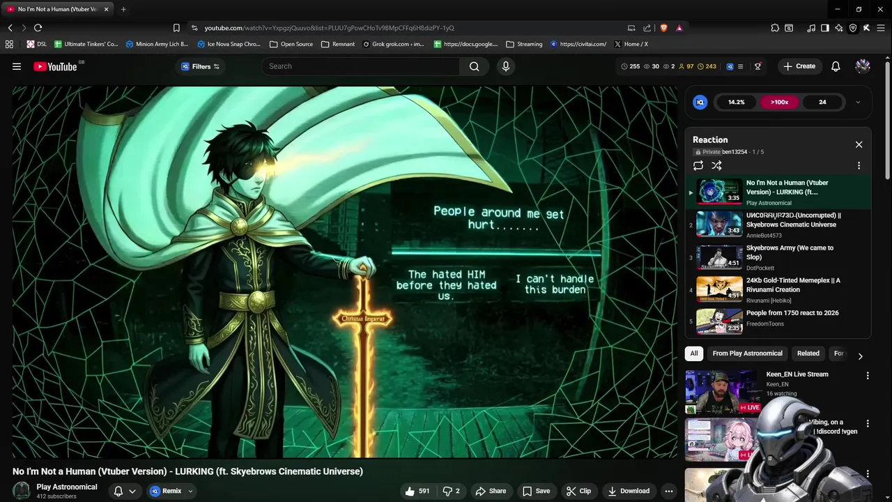The height and width of the screenshot is (502, 892).
Task: Open options for Keen_EN Live Stream
Action: [868, 376]
